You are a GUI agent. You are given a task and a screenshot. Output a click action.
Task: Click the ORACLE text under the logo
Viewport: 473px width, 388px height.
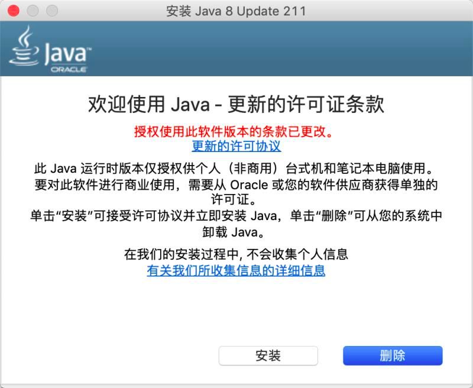click(69, 69)
